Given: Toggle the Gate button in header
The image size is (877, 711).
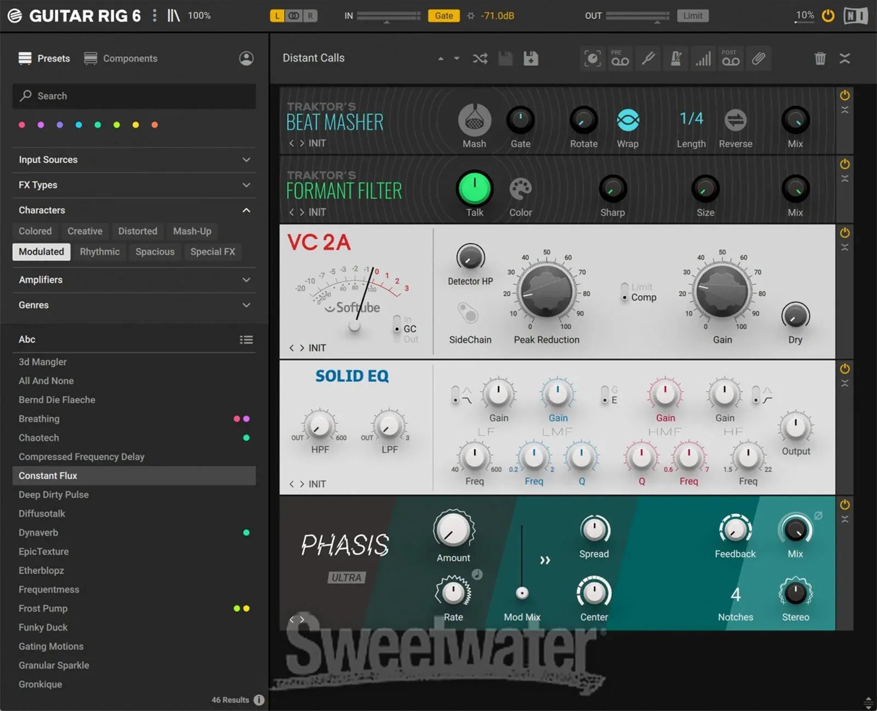Looking at the screenshot, I should pos(444,16).
